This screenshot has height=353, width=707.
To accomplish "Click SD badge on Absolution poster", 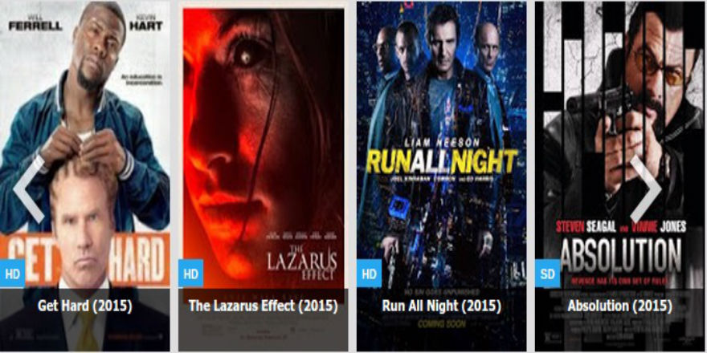I will coord(547,274).
